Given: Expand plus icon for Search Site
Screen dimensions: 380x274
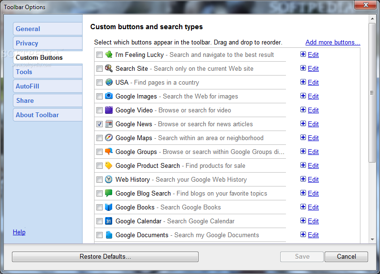Looking at the screenshot, I should coord(303,68).
